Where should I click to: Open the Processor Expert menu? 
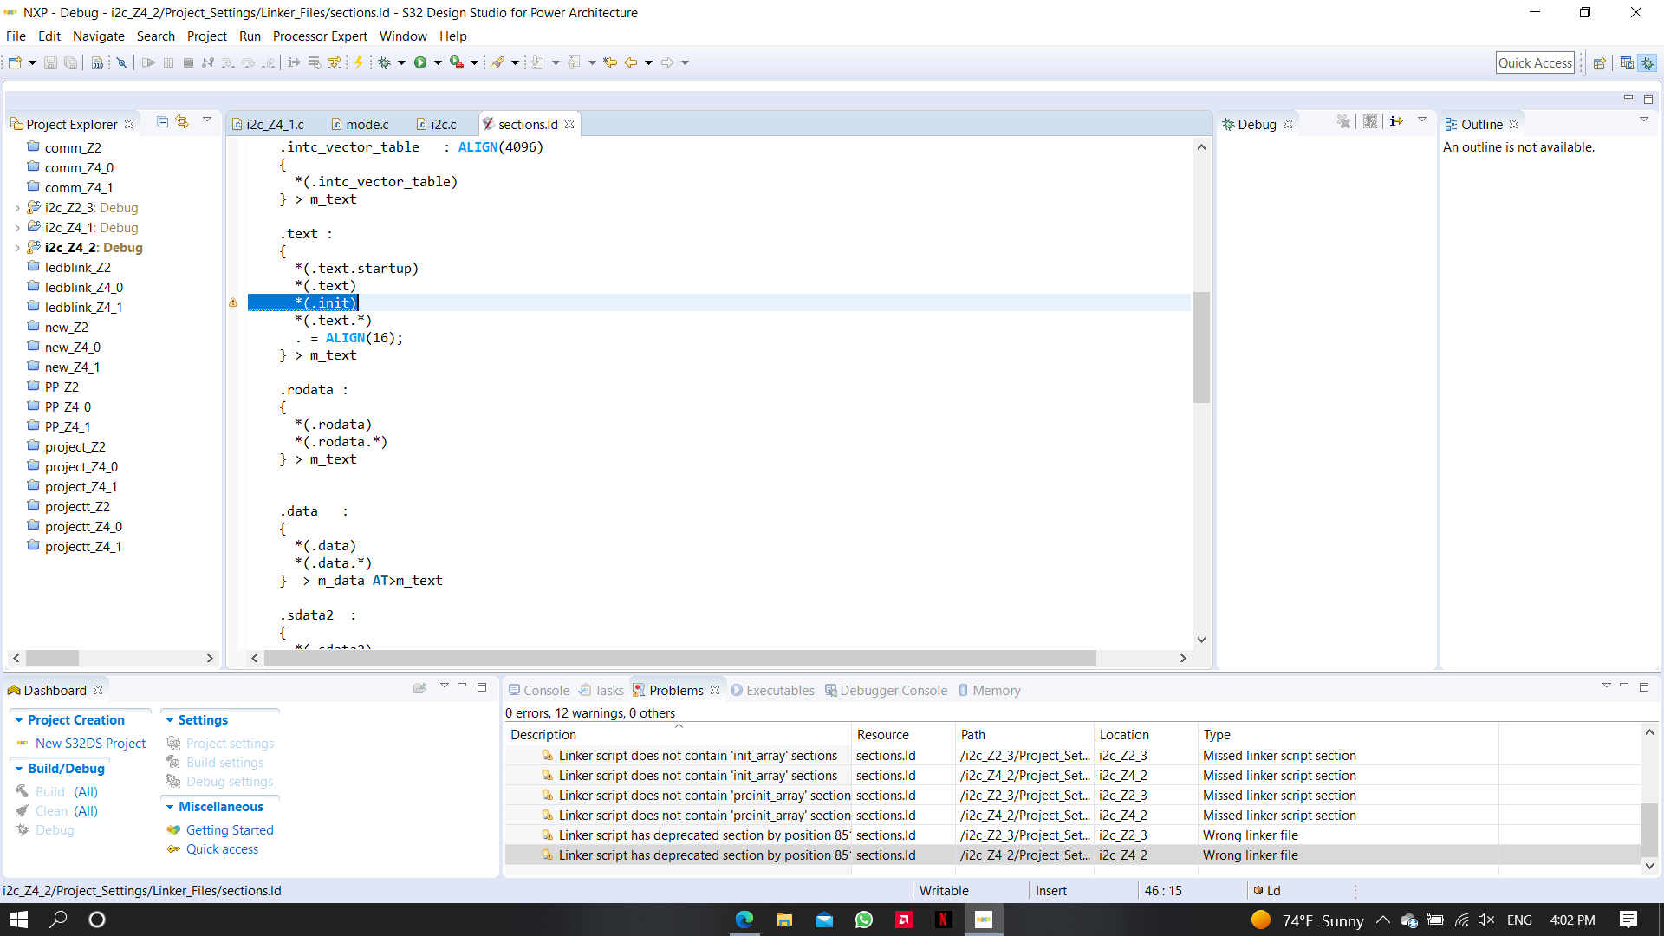(x=320, y=36)
